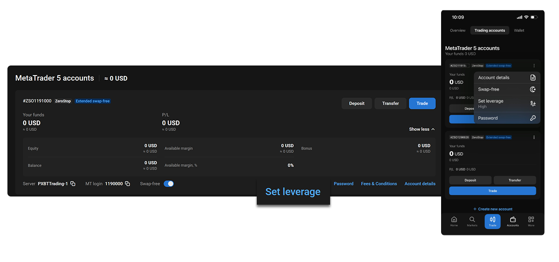Choose Password in the context menu
This screenshot has width=559, height=262.
coord(507,118)
